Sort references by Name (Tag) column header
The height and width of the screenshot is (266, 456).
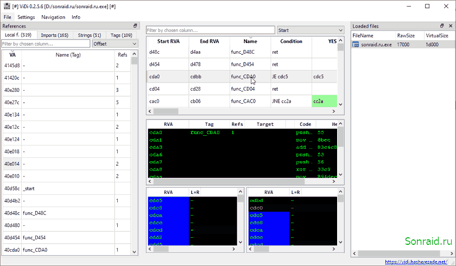[x=68, y=55]
